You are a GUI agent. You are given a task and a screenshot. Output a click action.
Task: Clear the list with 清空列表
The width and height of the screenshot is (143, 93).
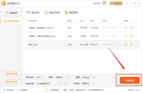click(71, 12)
